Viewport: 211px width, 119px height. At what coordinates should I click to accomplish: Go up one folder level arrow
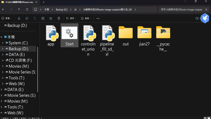19,10
